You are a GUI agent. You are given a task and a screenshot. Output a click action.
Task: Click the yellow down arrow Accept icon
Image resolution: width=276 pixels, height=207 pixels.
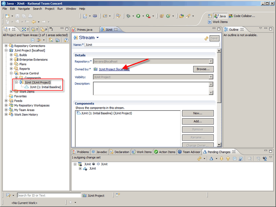pos(221,159)
